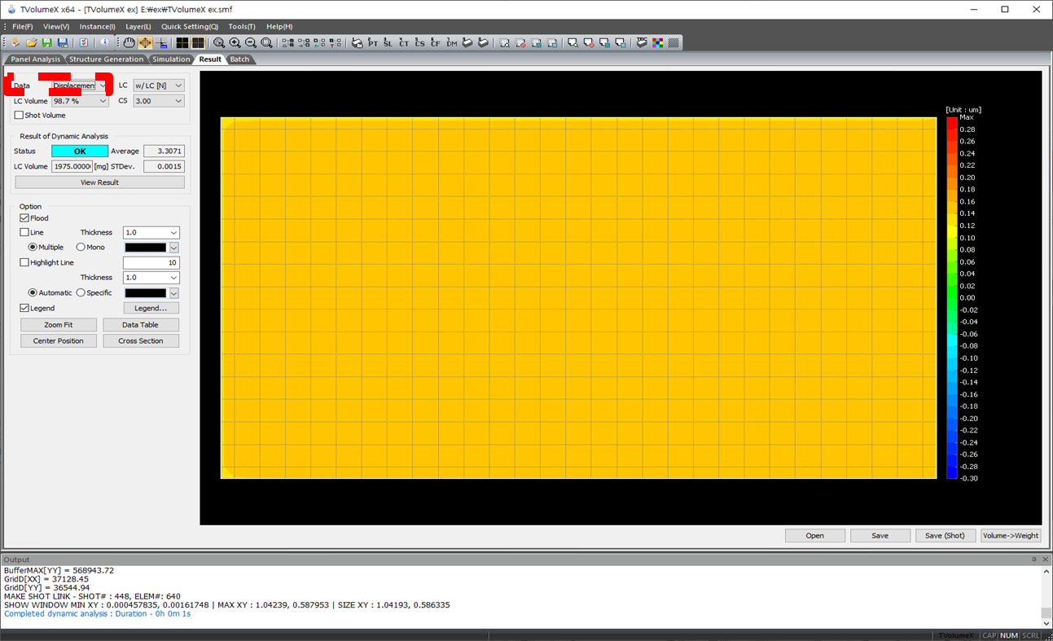Click the PT toolbar icon
The image size is (1053, 641).
tap(373, 42)
